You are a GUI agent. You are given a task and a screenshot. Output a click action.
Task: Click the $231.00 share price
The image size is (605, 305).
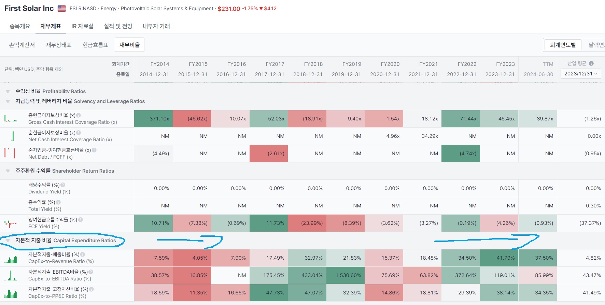(229, 9)
